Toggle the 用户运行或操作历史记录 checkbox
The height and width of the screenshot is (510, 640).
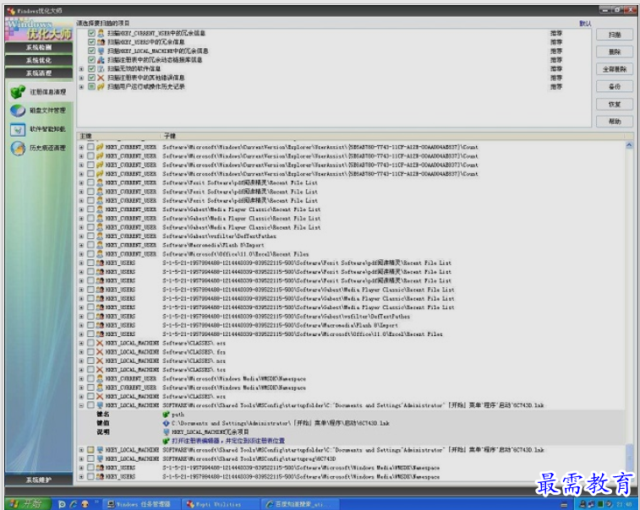click(91, 86)
